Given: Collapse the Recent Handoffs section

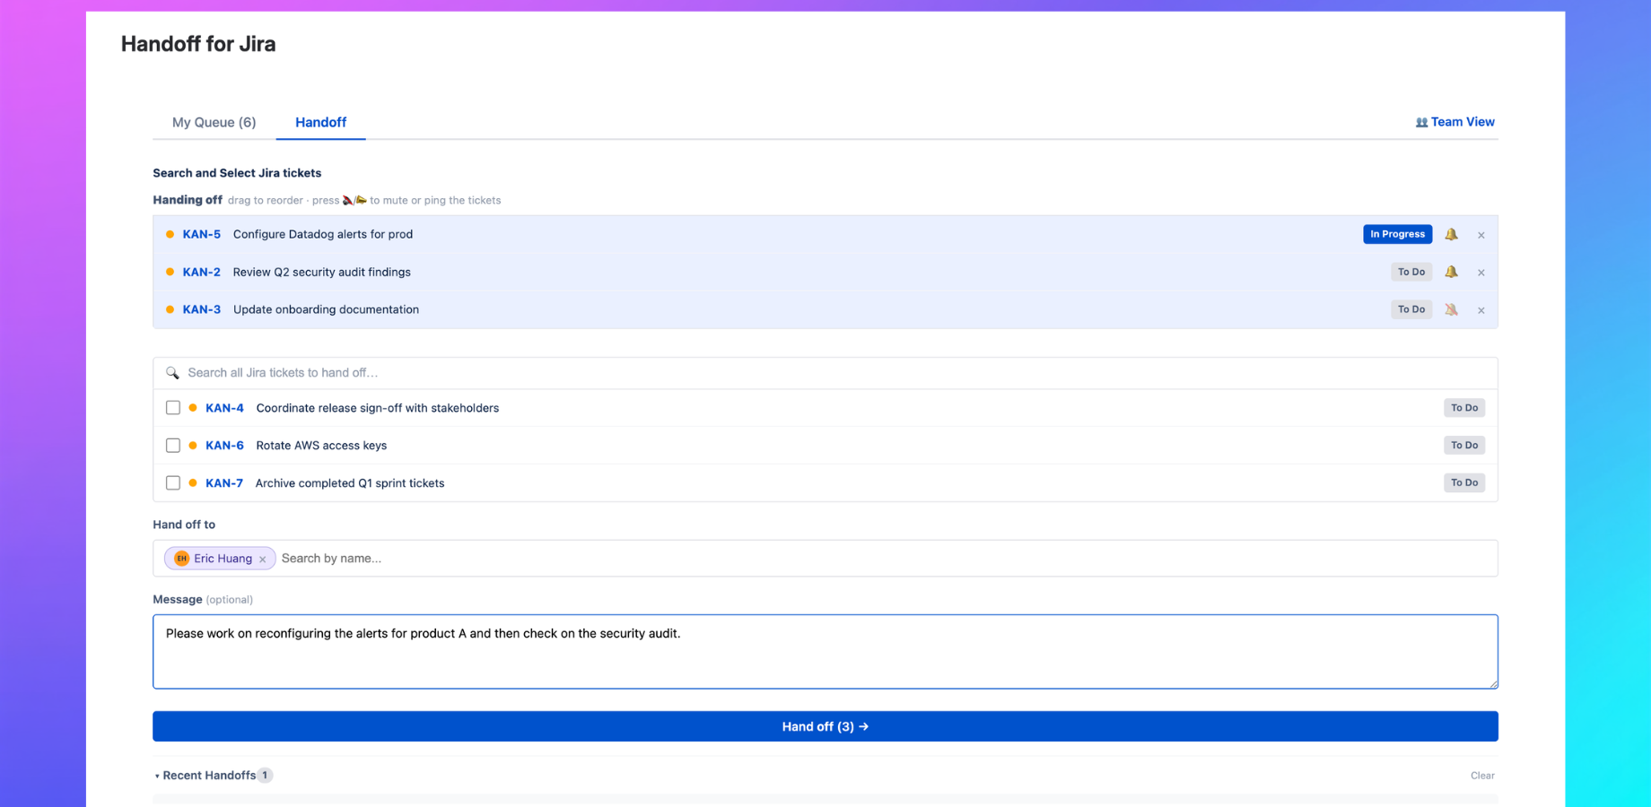Looking at the screenshot, I should click(x=157, y=776).
